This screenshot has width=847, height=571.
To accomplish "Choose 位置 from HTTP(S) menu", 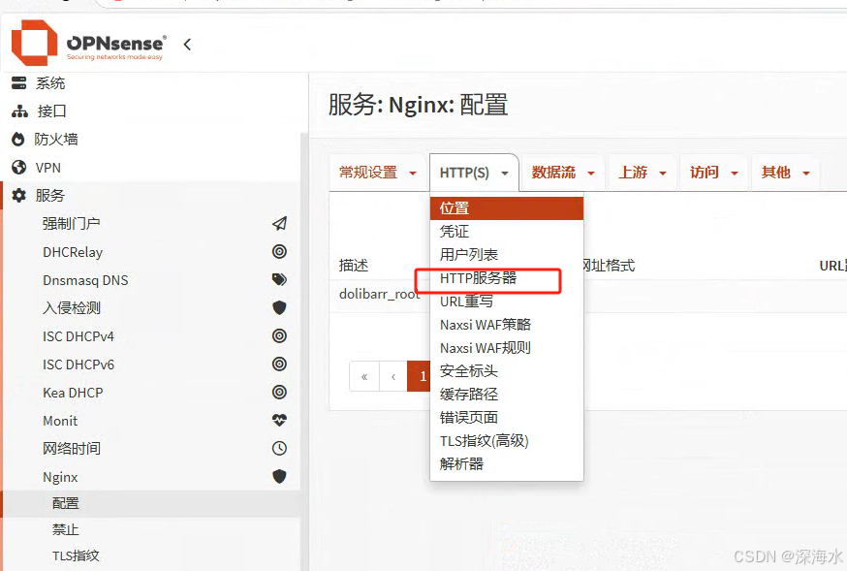I will tap(507, 208).
